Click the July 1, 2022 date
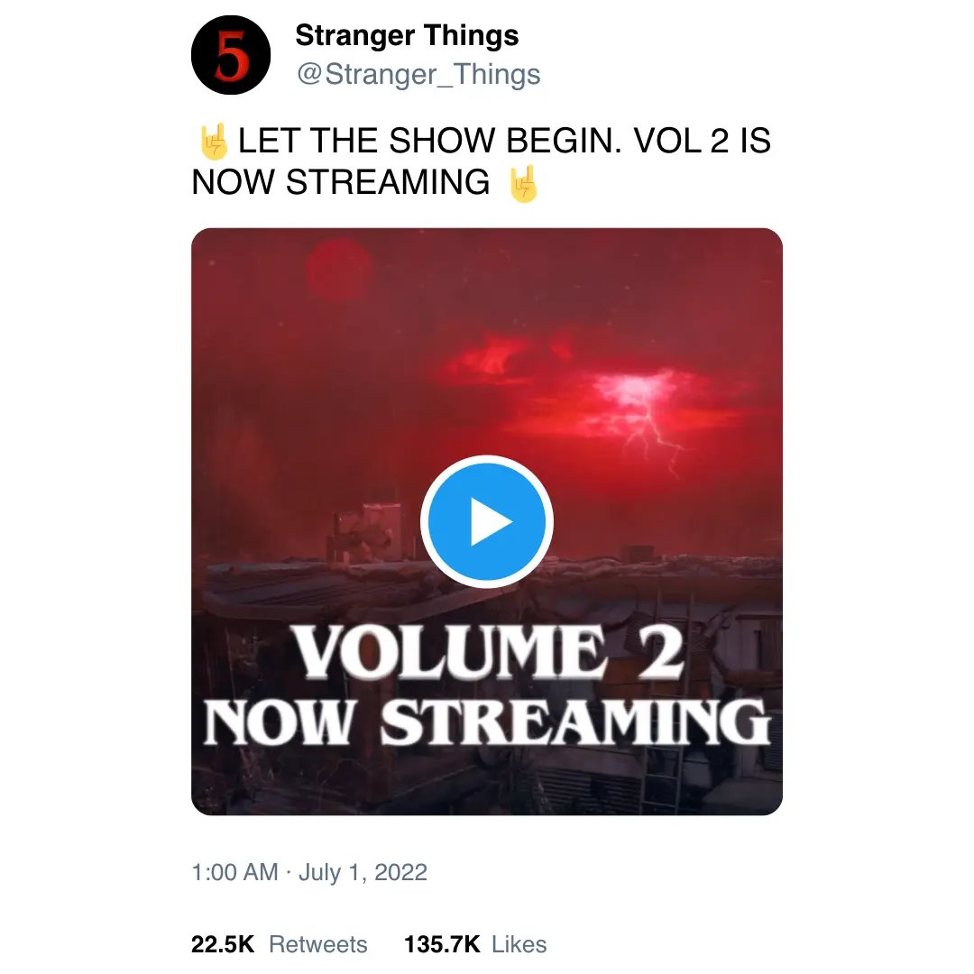Viewport: 974px width, 974px height. pyautogui.click(x=363, y=873)
